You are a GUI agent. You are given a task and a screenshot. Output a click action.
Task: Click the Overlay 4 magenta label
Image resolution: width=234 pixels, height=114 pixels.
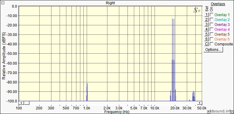222,30
